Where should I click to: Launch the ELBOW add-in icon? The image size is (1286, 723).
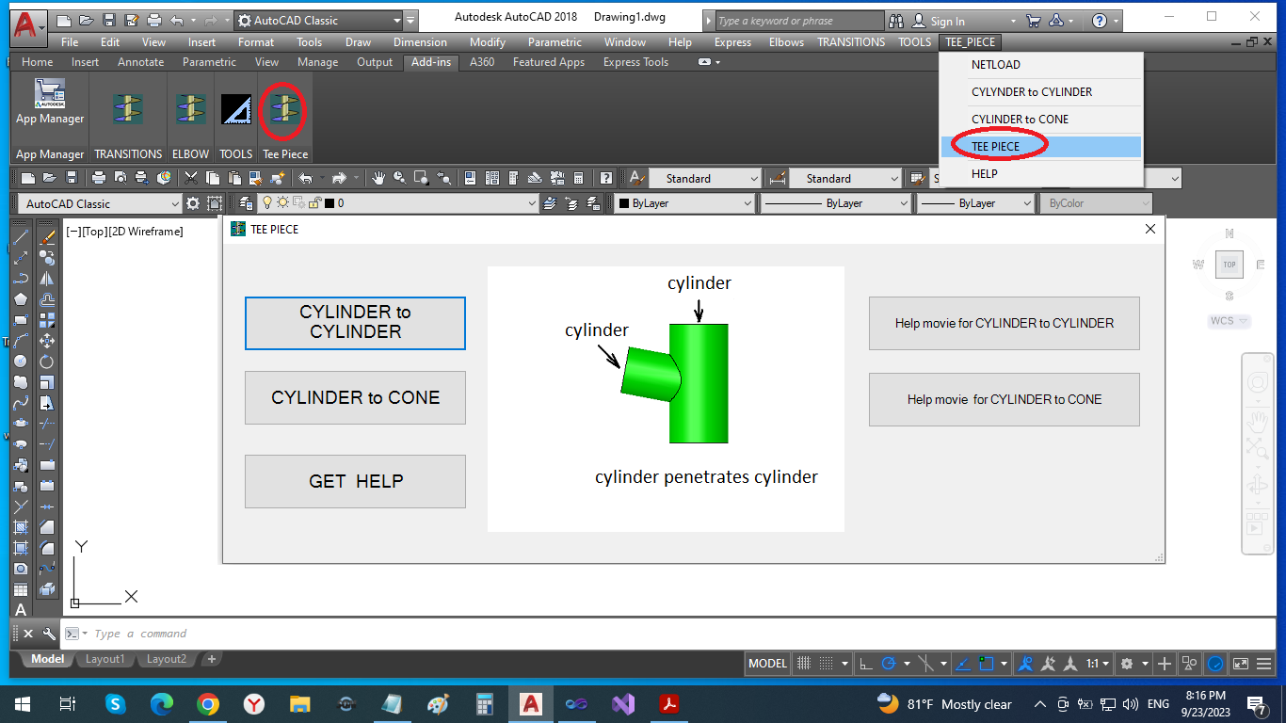(191, 109)
